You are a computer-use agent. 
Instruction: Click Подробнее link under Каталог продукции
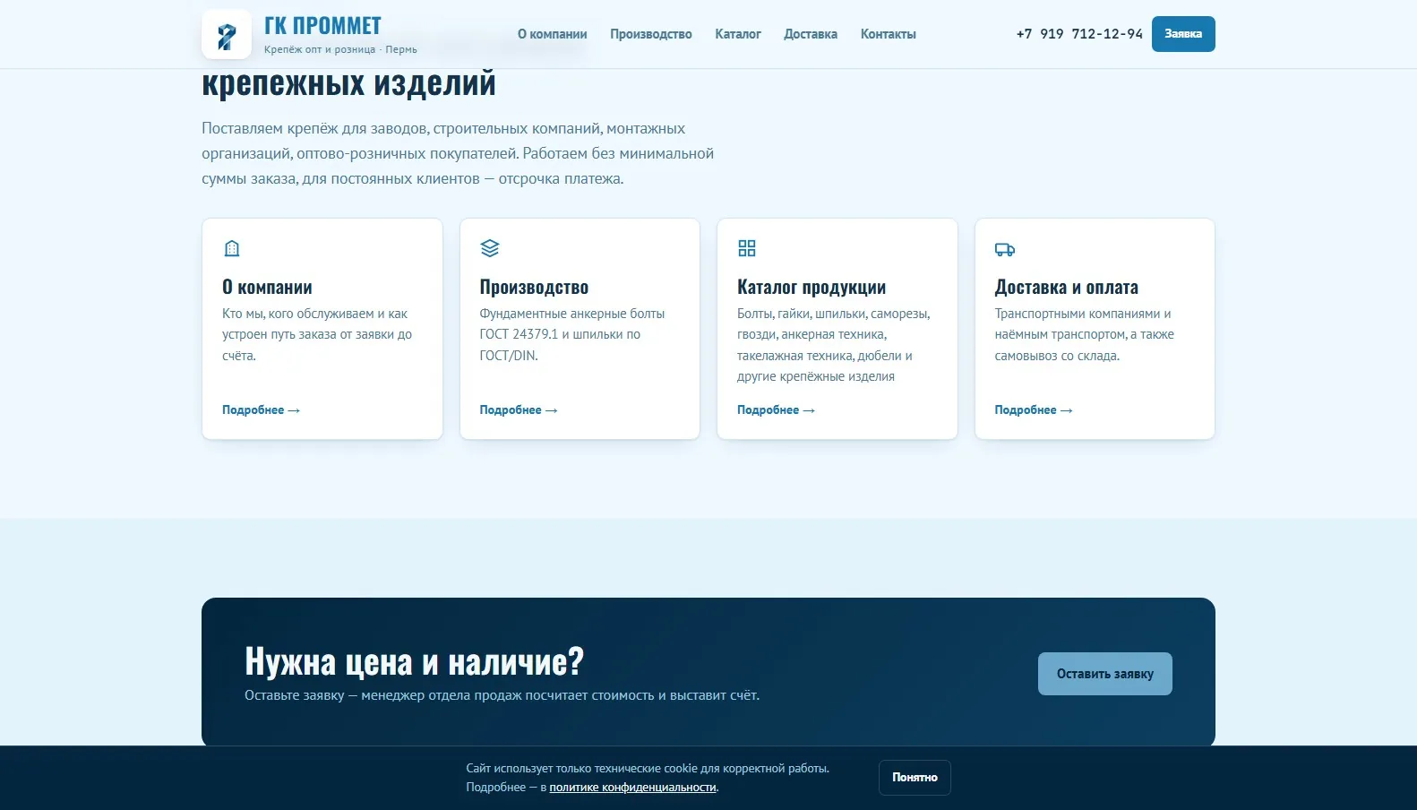click(x=776, y=409)
